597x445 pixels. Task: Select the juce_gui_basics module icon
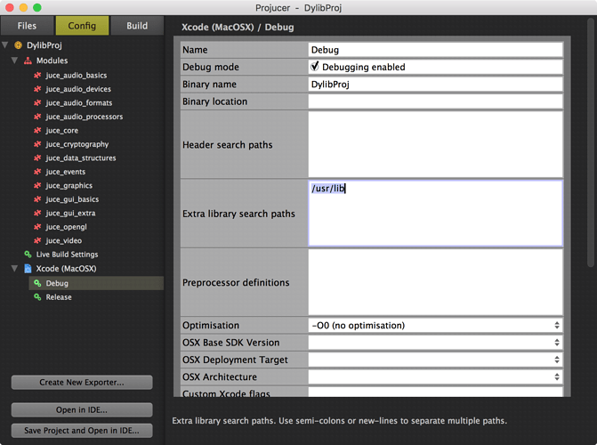37,199
